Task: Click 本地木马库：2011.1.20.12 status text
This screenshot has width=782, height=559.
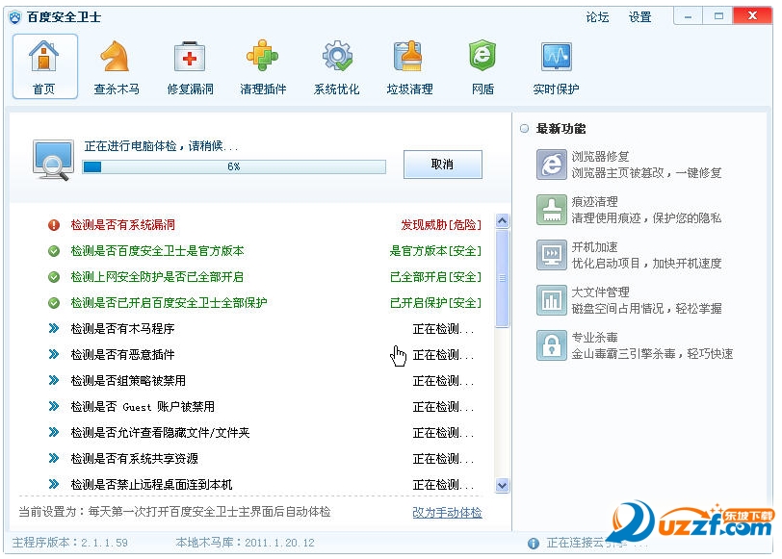Action: click(245, 543)
